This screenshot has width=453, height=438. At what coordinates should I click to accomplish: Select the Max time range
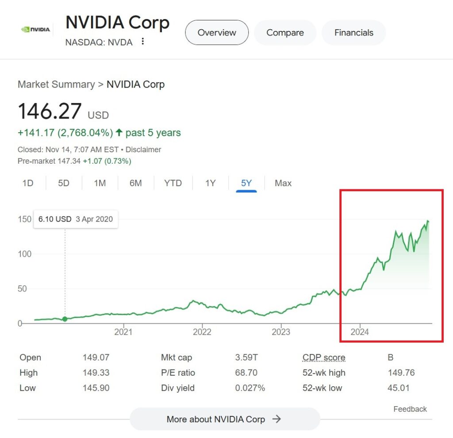pyautogui.click(x=283, y=183)
